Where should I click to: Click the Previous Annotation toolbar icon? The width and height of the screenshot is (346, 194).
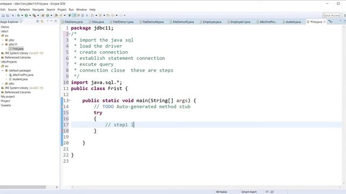tap(100, 16)
